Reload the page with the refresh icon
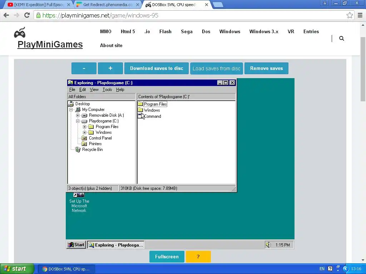 click(27, 15)
